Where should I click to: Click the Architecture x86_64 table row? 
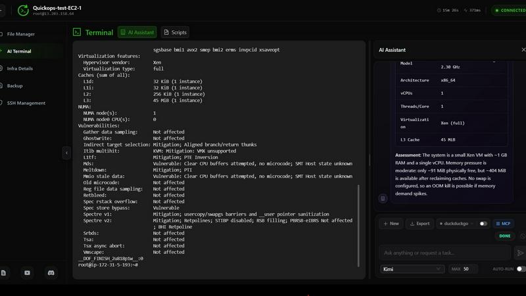pyautogui.click(x=451, y=80)
